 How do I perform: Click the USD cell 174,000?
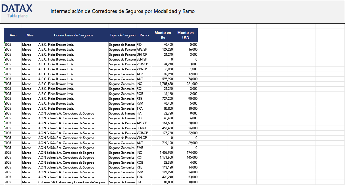(x=186, y=153)
